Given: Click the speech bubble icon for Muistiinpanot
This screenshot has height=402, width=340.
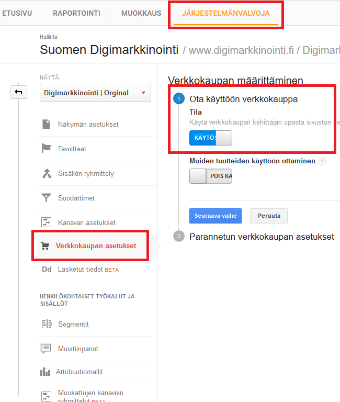Looking at the screenshot, I should [46, 349].
